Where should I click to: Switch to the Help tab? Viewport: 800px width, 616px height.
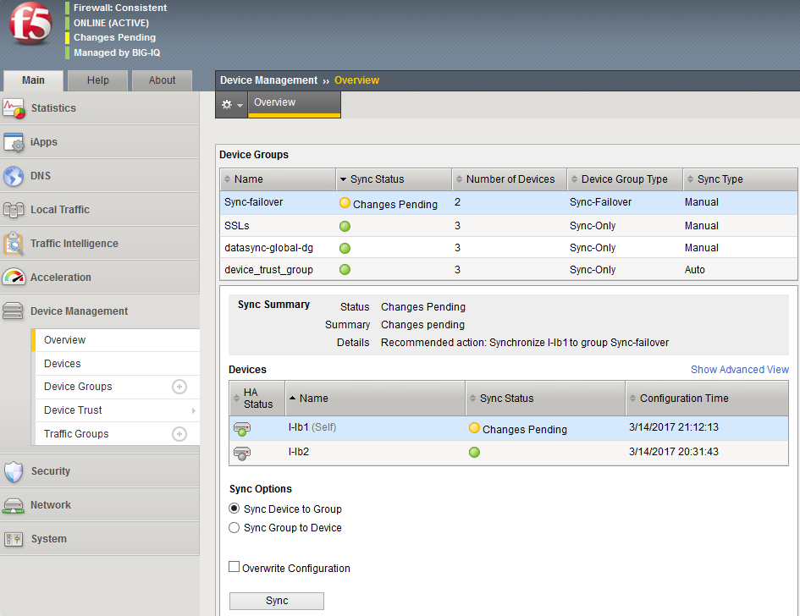click(97, 80)
